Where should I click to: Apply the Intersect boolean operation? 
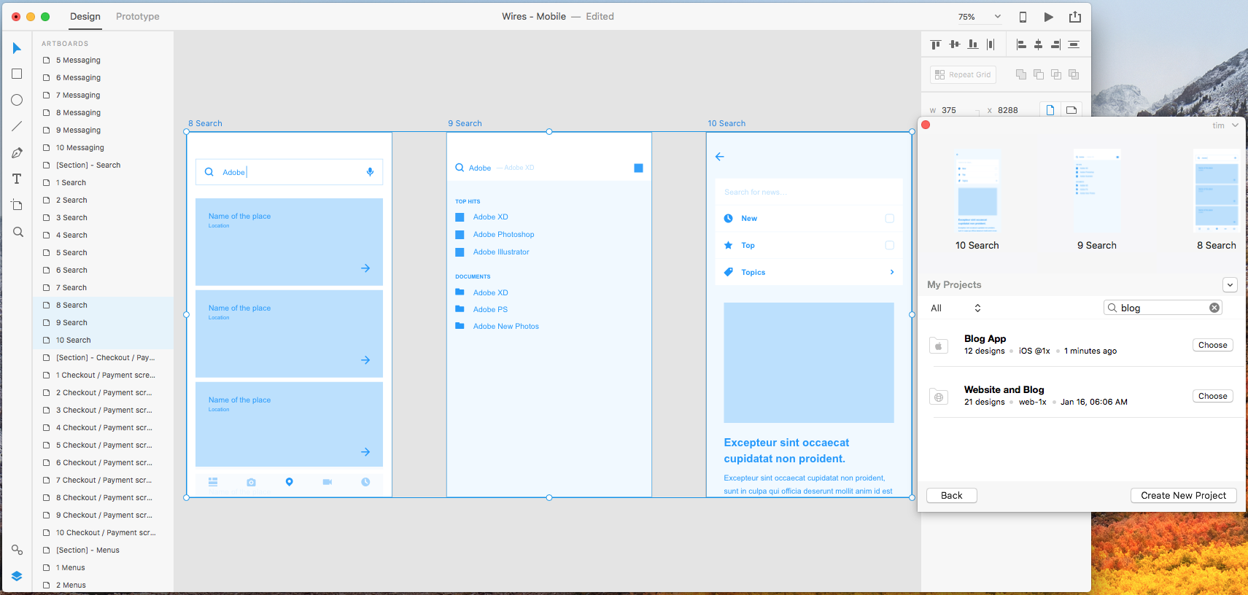1056,74
